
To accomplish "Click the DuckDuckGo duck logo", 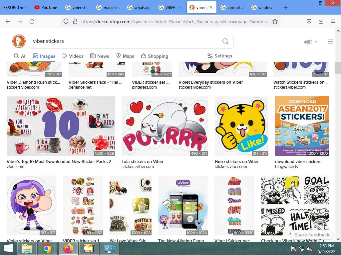I will pos(19,41).
